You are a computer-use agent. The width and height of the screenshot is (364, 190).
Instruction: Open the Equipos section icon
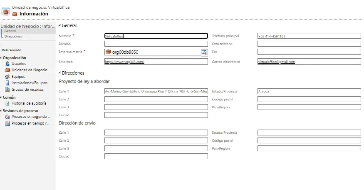point(7,77)
